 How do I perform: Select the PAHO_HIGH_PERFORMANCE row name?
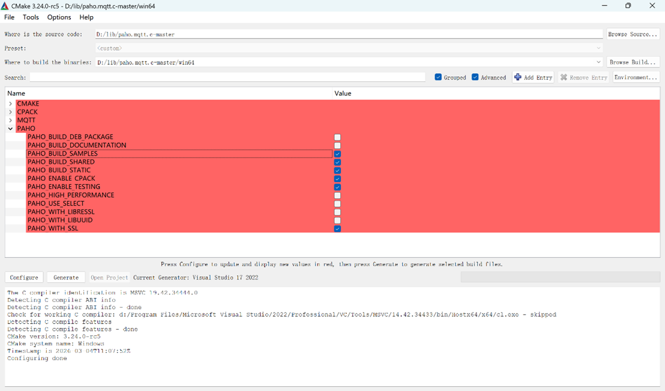[x=70, y=195]
